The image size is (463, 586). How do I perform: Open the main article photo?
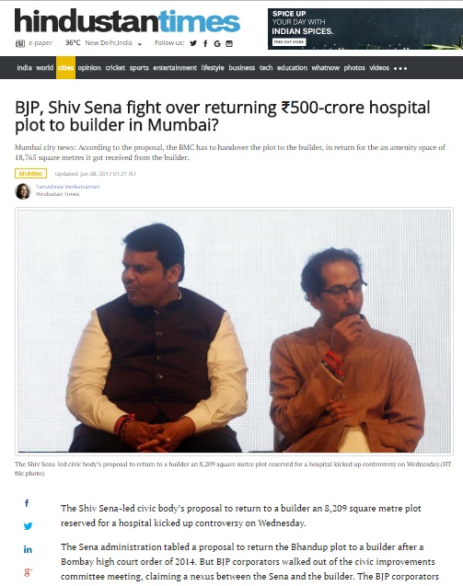coord(234,331)
